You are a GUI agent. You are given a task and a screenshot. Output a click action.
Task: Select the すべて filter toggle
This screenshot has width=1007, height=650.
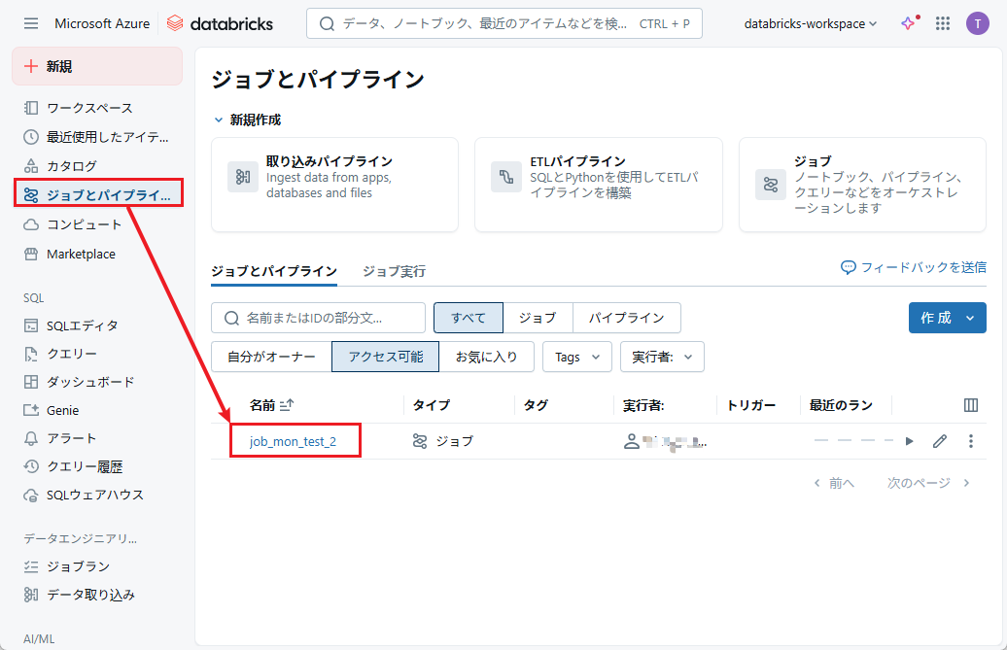(468, 318)
